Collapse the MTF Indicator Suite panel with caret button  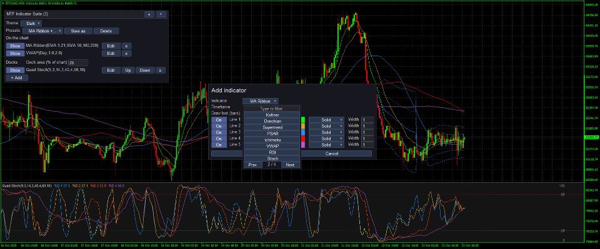(x=161, y=14)
